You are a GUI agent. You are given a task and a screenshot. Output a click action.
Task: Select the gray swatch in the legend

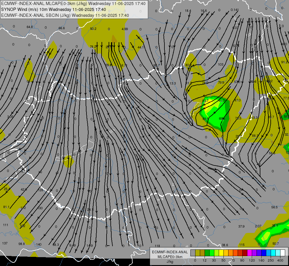click(193, 253)
